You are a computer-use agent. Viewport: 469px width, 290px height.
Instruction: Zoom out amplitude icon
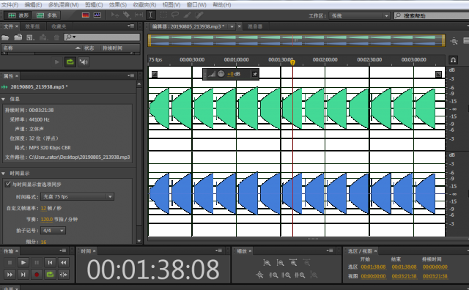pos(280,263)
